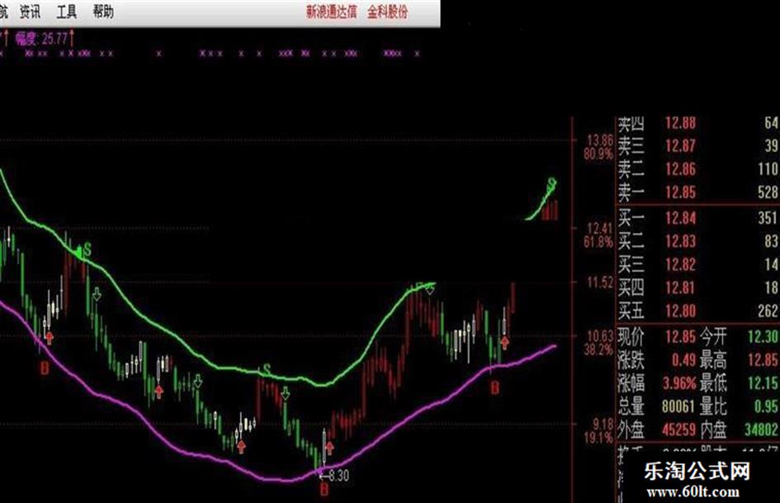Click the 买一 bid row at 12.84
Viewport: 780px width, 503px height.
[698, 217]
